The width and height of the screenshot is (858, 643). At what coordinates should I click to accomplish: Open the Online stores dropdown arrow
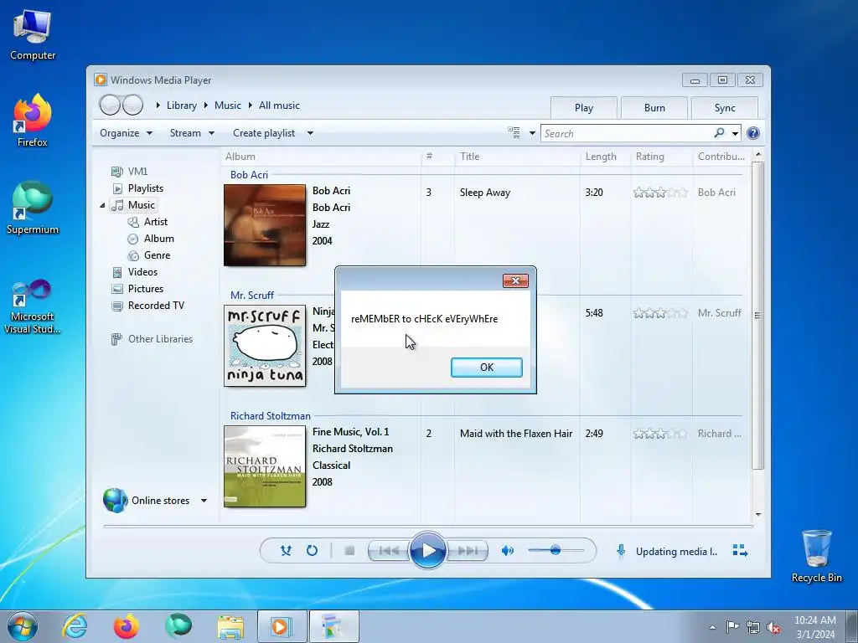(x=204, y=501)
